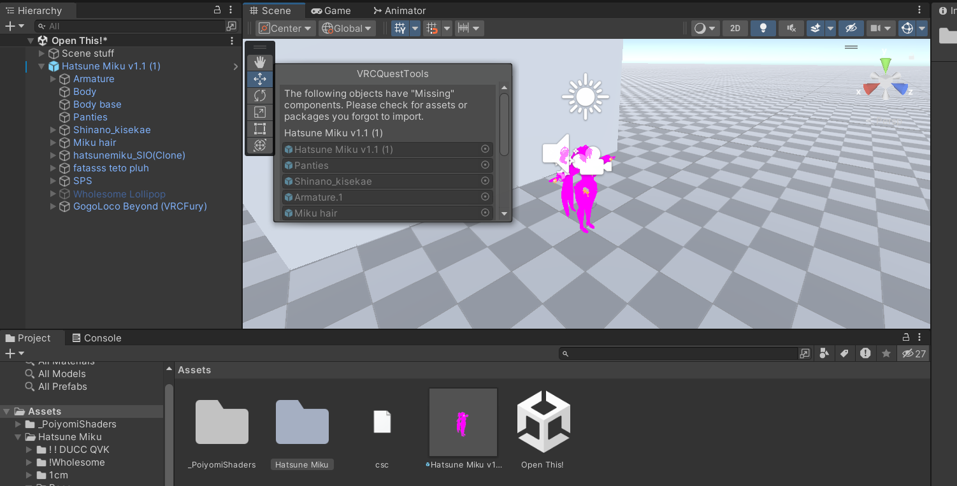Viewport: 957px width, 486px height.
Task: Toggle the Project panel lock
Action: [906, 338]
